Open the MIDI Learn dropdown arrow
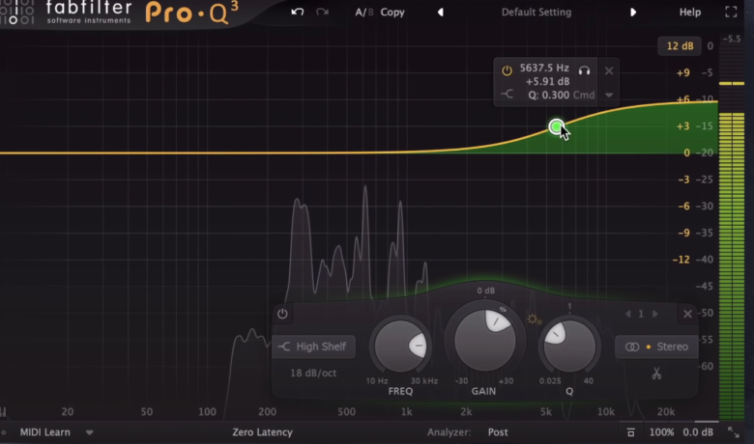Screen dimensions: 754x444 (x=90, y=432)
